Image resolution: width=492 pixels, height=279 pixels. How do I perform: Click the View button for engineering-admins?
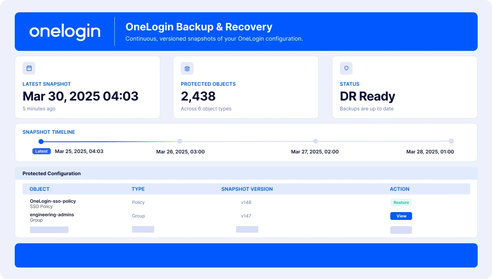(401, 216)
